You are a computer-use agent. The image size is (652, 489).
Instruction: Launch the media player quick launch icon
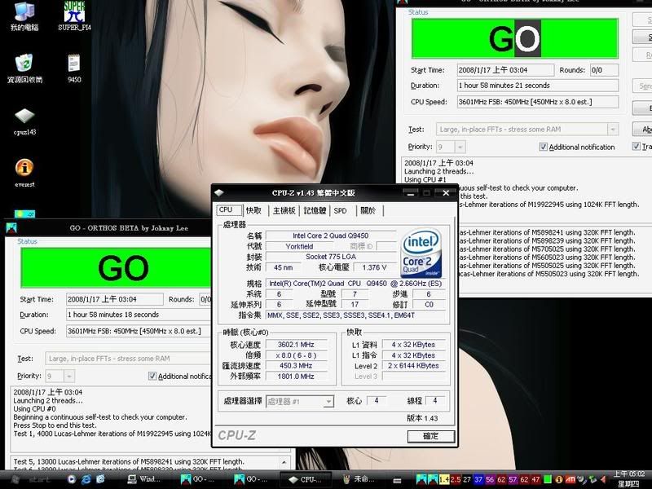(x=72, y=479)
